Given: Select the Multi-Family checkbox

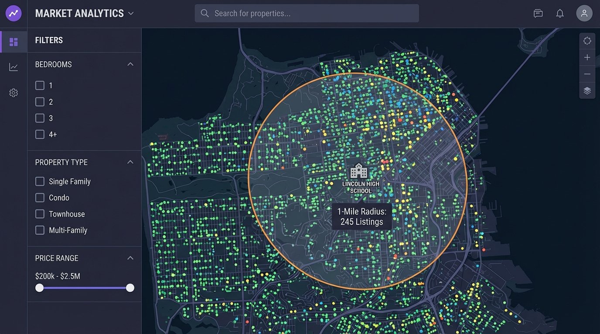Looking at the screenshot, I should [40, 230].
